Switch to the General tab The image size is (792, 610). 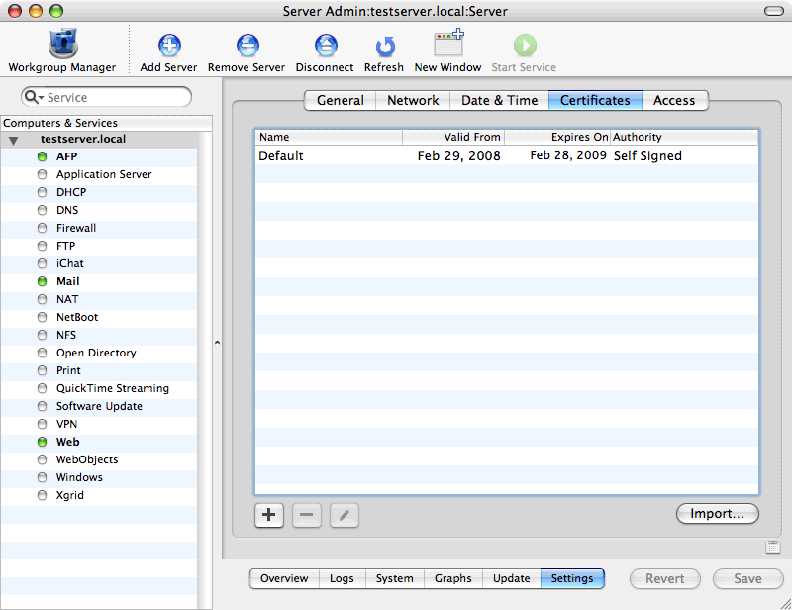click(340, 100)
